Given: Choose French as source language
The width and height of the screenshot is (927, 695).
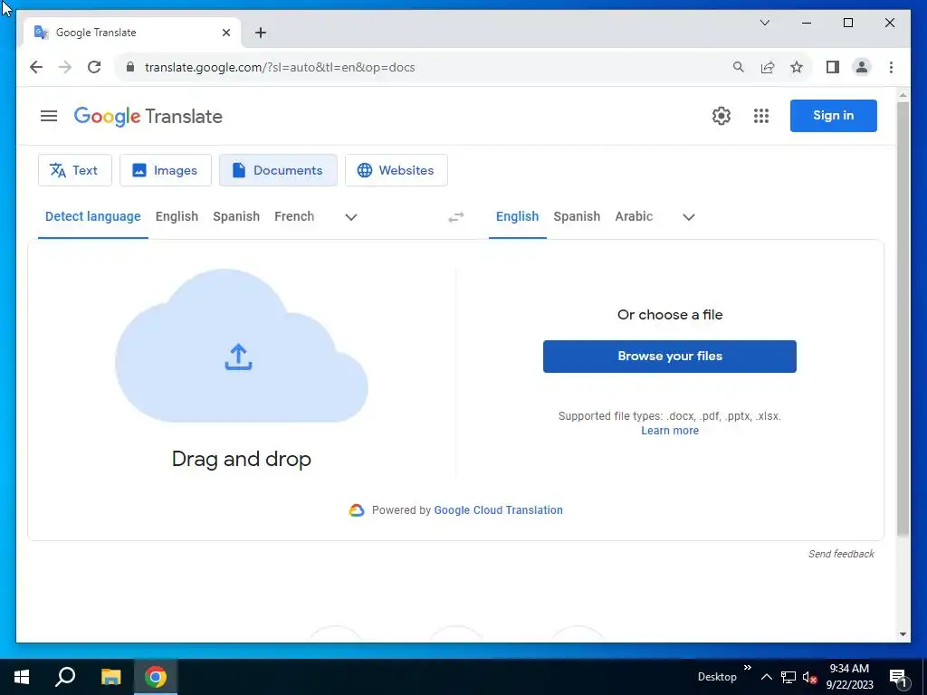Looking at the screenshot, I should coord(294,216).
